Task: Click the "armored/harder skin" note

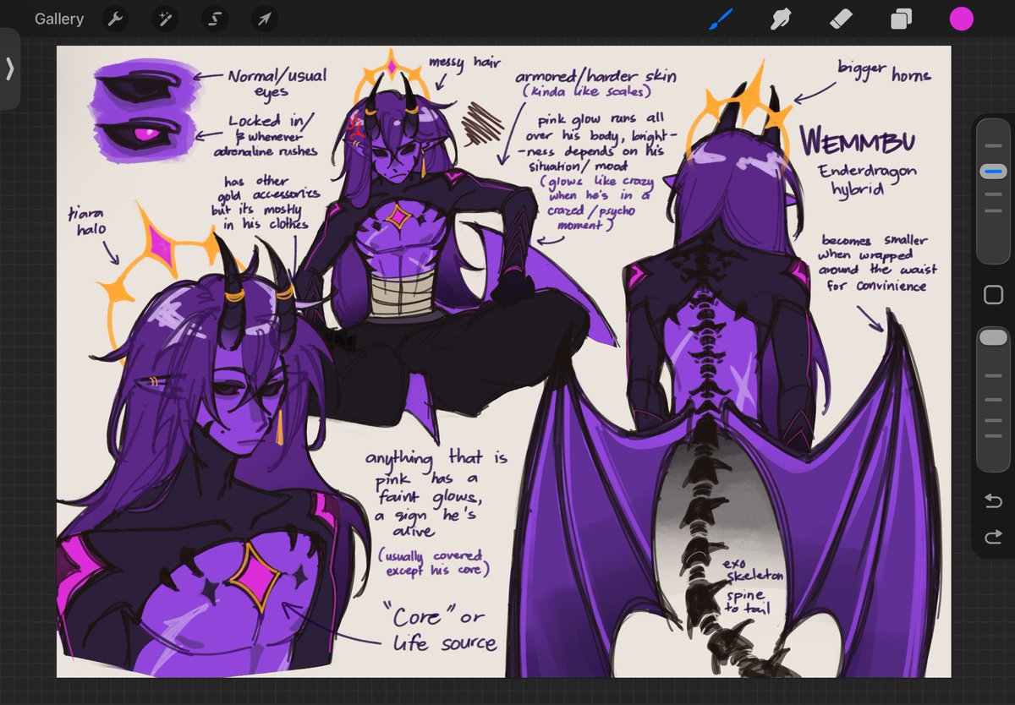Action: point(596,83)
